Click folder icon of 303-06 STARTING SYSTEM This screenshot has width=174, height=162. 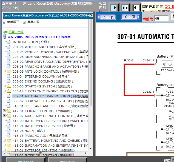[9, 86]
